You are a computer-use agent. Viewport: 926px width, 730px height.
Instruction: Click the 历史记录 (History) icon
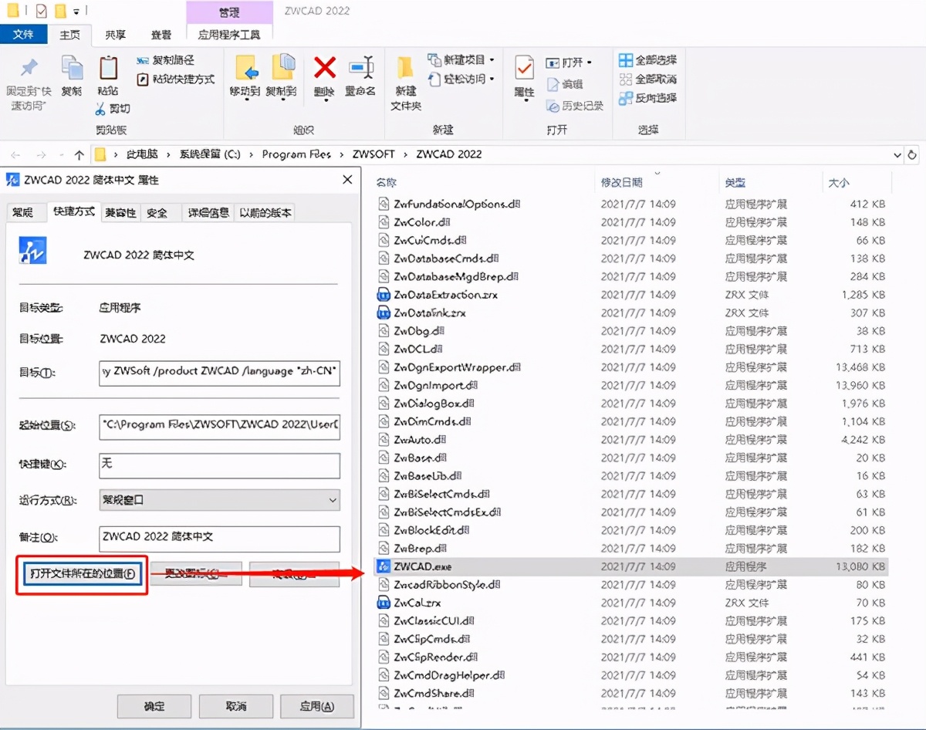(573, 108)
